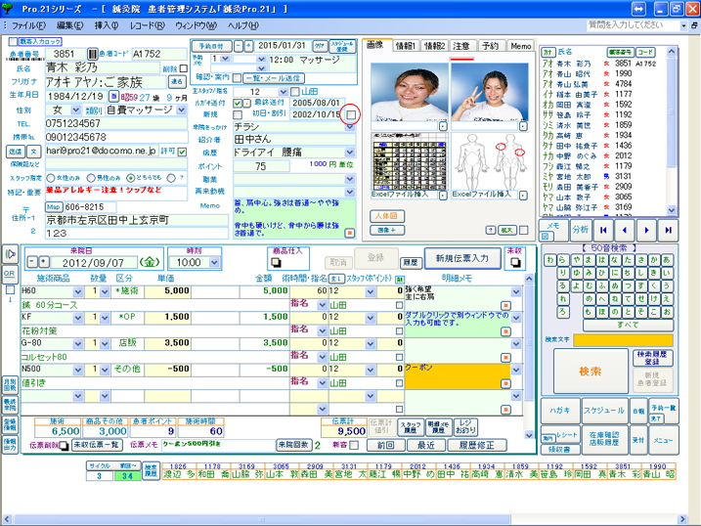701x526 pixels.
Task: Click the 月別回数 sidebar button
Action: pos(10,384)
